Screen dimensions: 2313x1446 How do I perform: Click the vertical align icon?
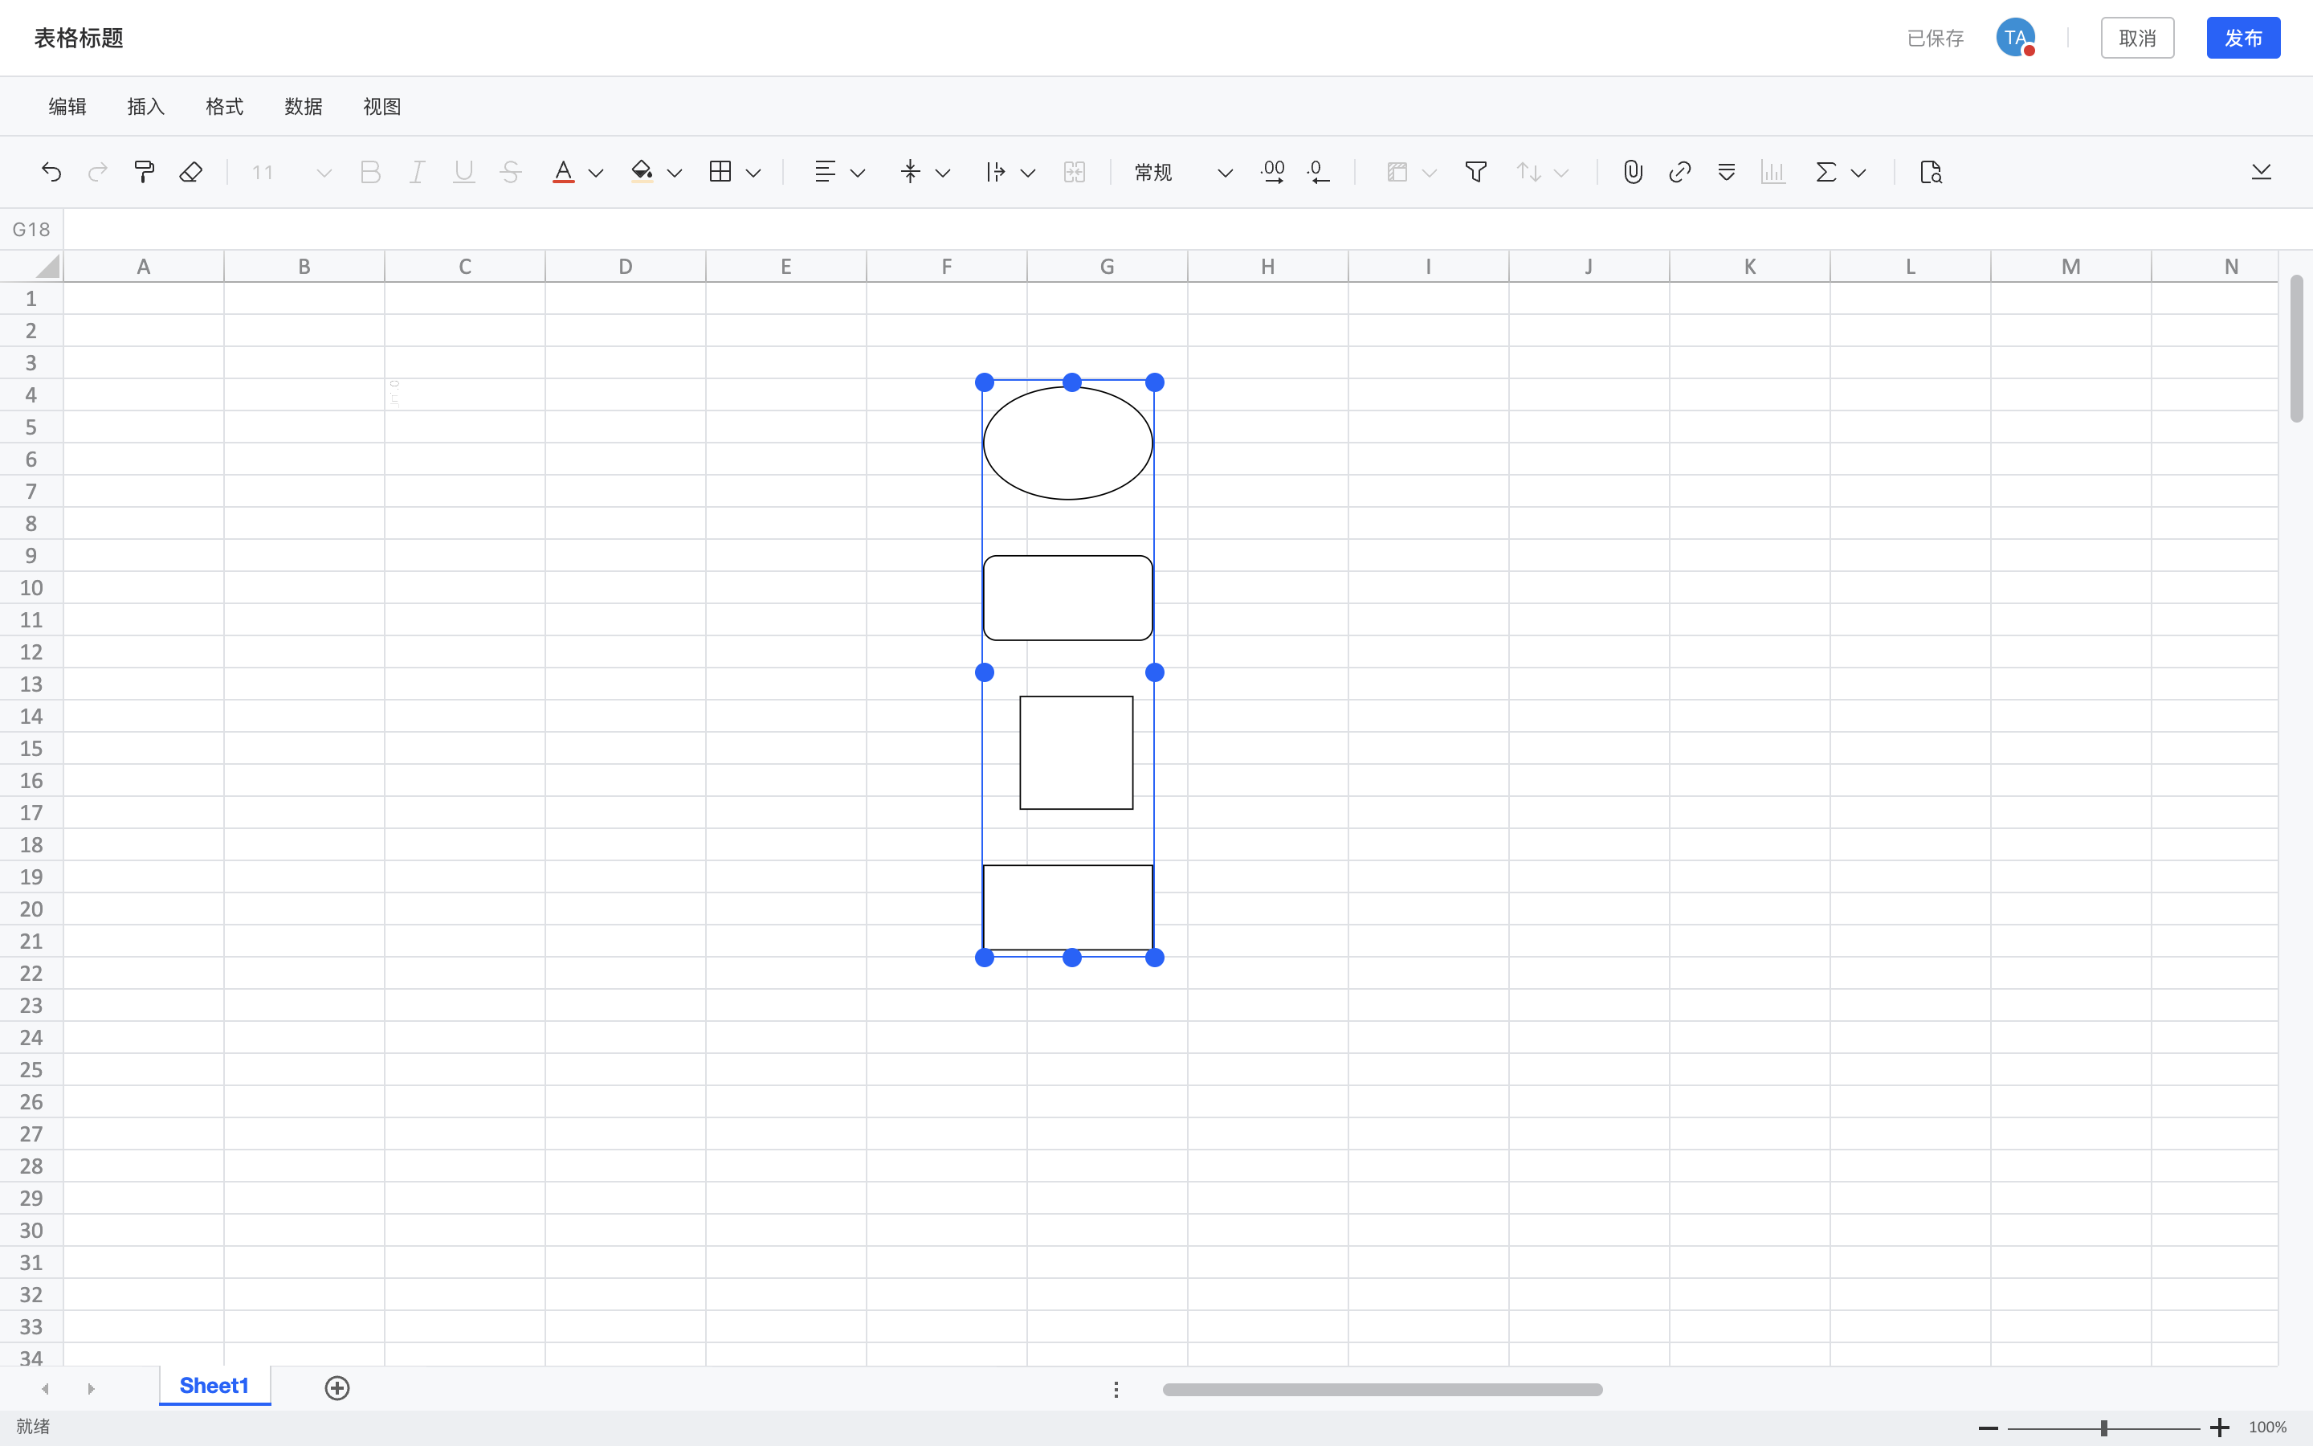[x=910, y=172]
